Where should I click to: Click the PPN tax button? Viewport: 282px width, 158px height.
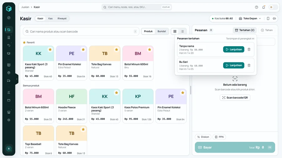(219, 137)
